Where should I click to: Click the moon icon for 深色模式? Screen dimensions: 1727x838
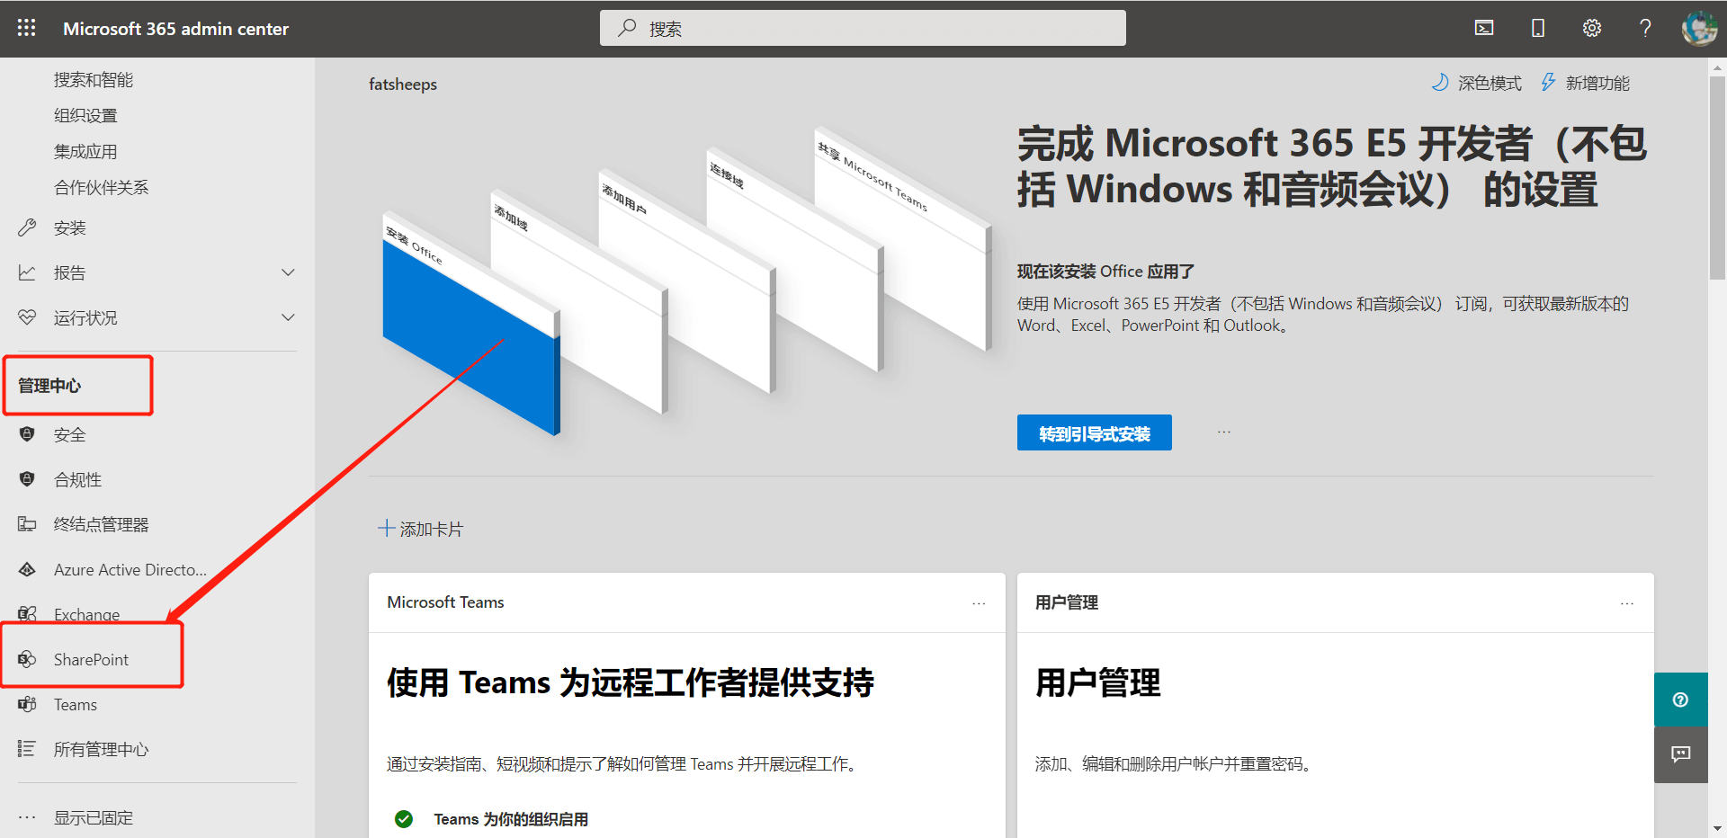click(x=1440, y=82)
